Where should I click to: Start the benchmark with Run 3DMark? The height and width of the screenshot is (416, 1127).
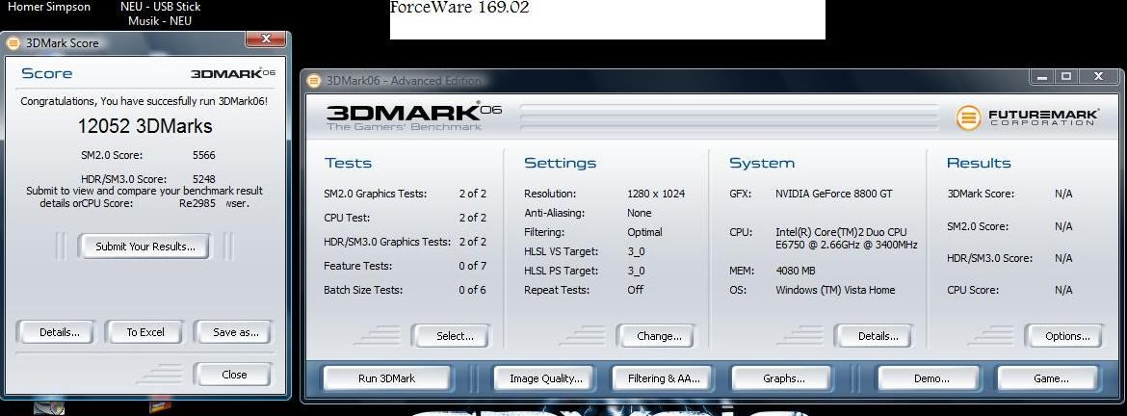[386, 378]
